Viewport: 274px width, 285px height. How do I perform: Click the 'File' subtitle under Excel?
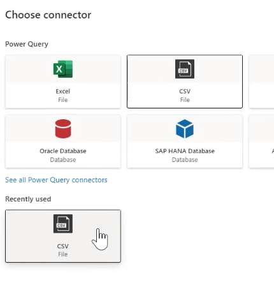(x=63, y=100)
